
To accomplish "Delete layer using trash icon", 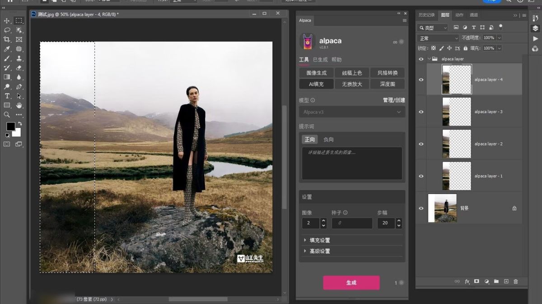I will 516,281.
